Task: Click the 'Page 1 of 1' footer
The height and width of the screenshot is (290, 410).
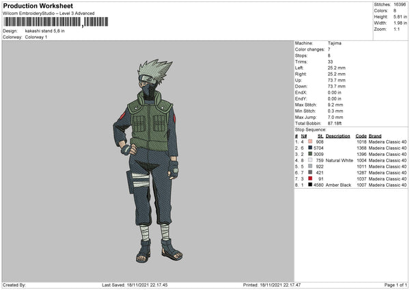Action: coord(396,285)
